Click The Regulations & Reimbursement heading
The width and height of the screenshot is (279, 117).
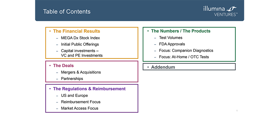[x=89, y=89]
